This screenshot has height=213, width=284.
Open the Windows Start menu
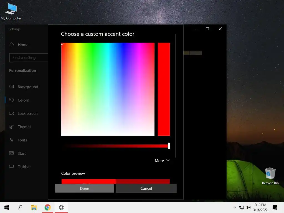tap(7, 207)
